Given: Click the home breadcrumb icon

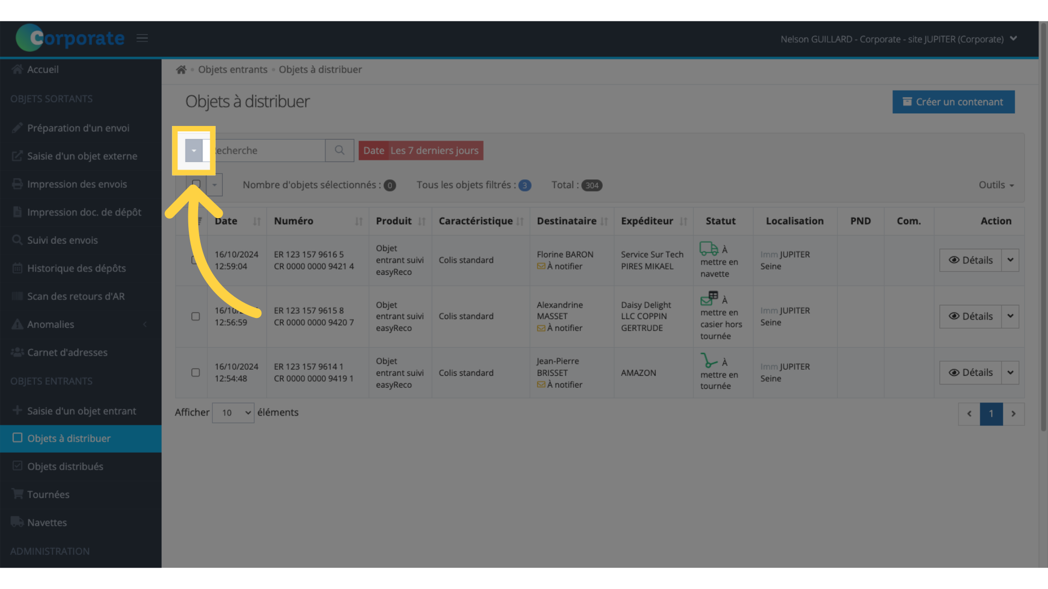Looking at the screenshot, I should (181, 70).
